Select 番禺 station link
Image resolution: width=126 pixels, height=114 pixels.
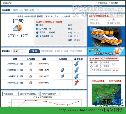pos(15,10)
